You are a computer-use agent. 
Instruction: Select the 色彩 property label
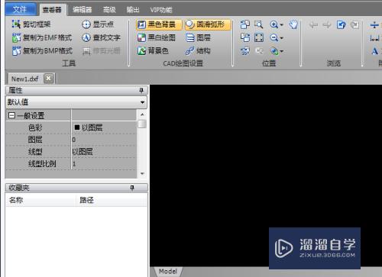(x=35, y=127)
